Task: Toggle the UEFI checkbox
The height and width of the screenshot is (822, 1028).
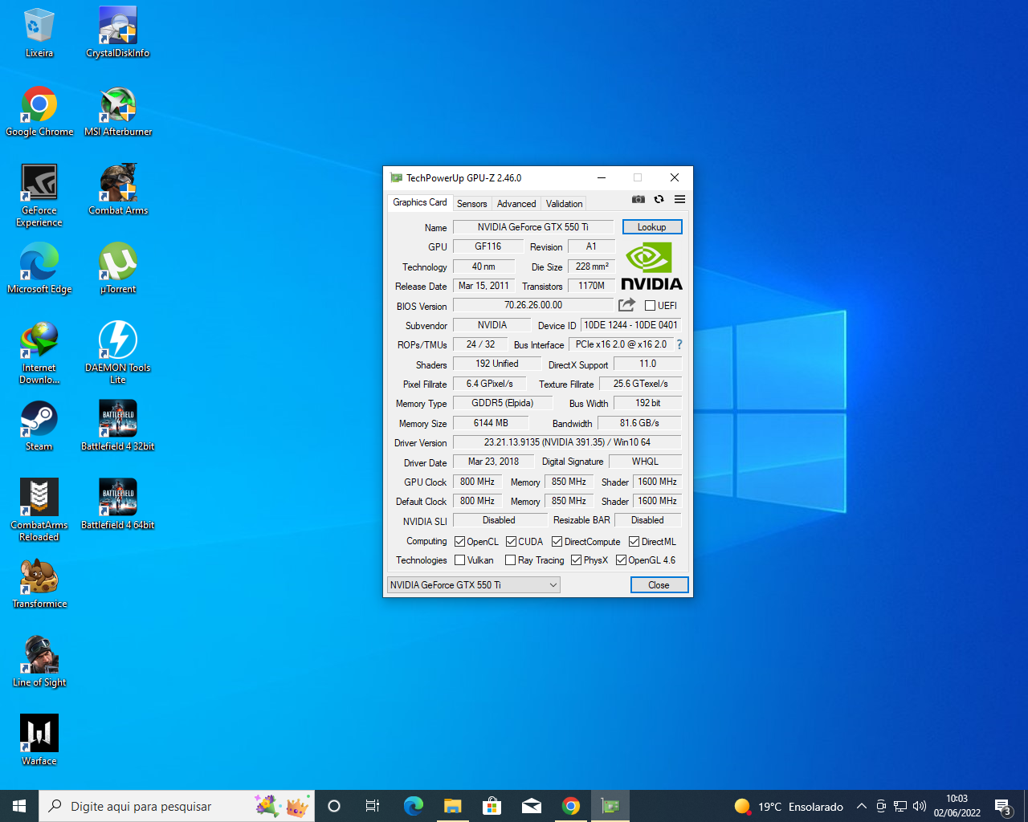Action: (650, 306)
